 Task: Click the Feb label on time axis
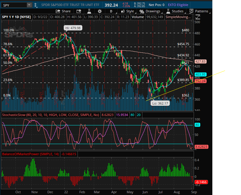click(82, 192)
